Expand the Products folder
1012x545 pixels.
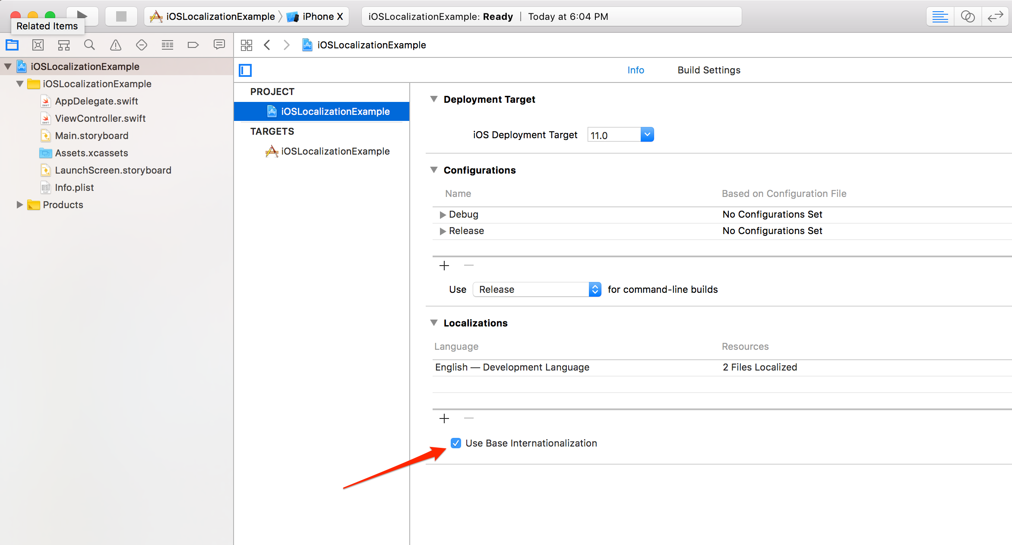pyautogui.click(x=19, y=205)
